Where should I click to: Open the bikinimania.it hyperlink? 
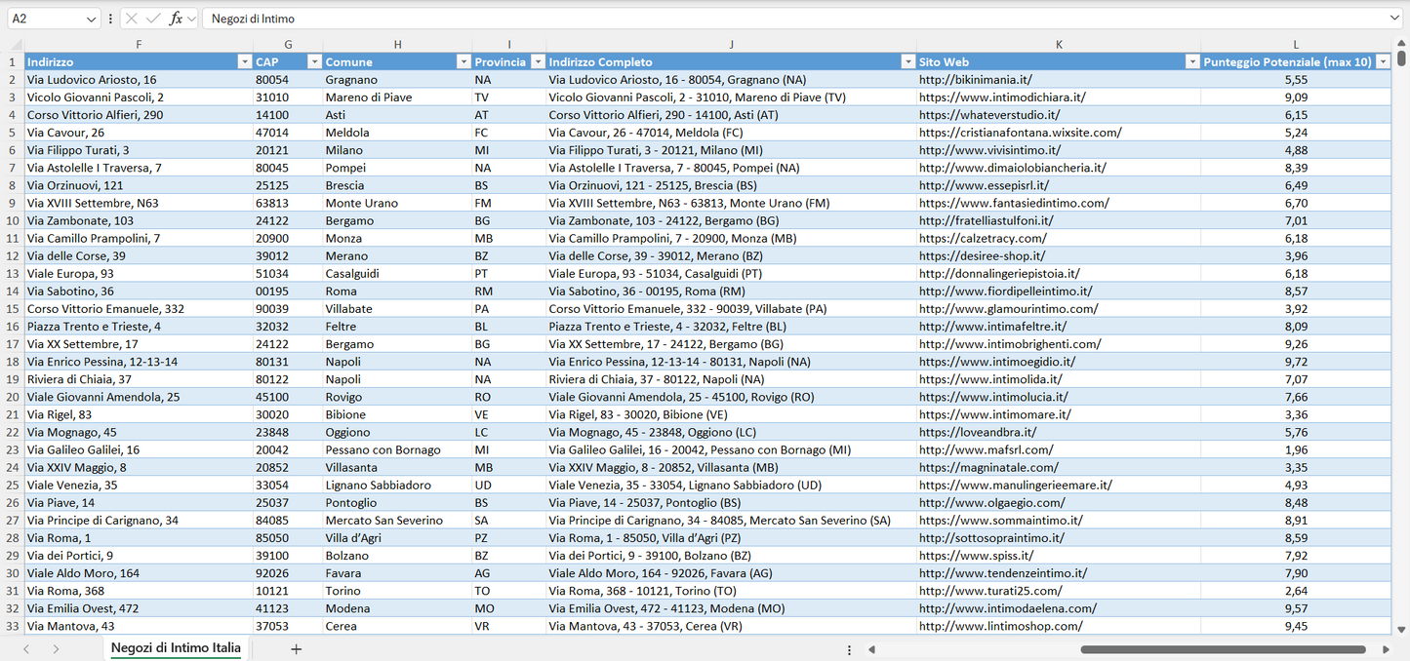click(x=976, y=79)
